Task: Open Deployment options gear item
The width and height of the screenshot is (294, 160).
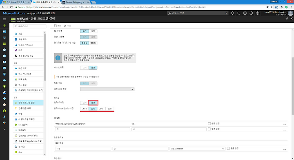Action: tap(28, 85)
